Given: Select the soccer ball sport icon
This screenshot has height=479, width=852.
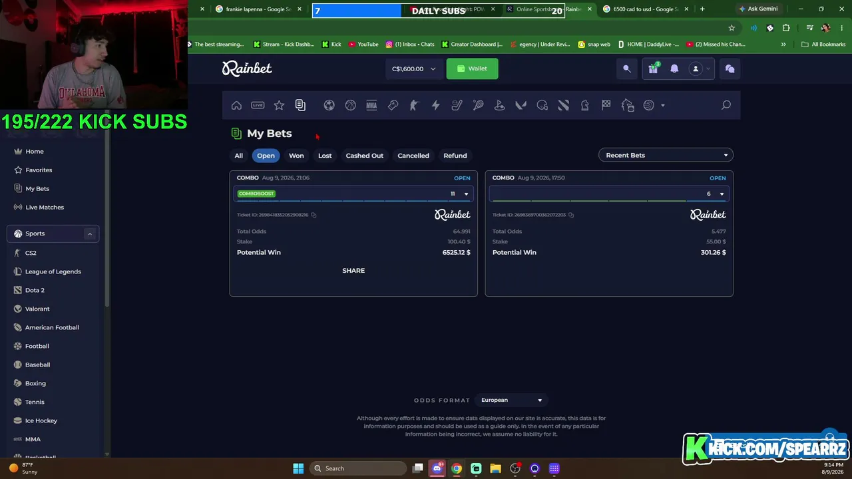Looking at the screenshot, I should [x=329, y=105].
